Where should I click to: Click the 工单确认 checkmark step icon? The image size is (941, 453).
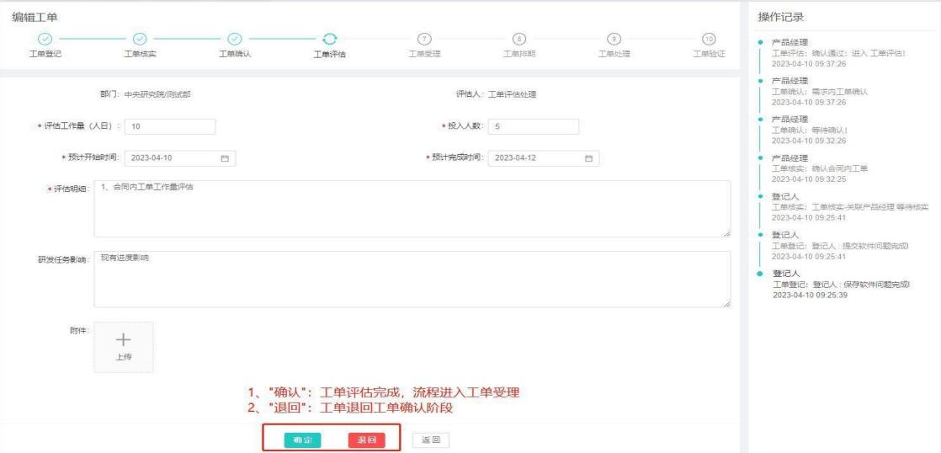236,39
